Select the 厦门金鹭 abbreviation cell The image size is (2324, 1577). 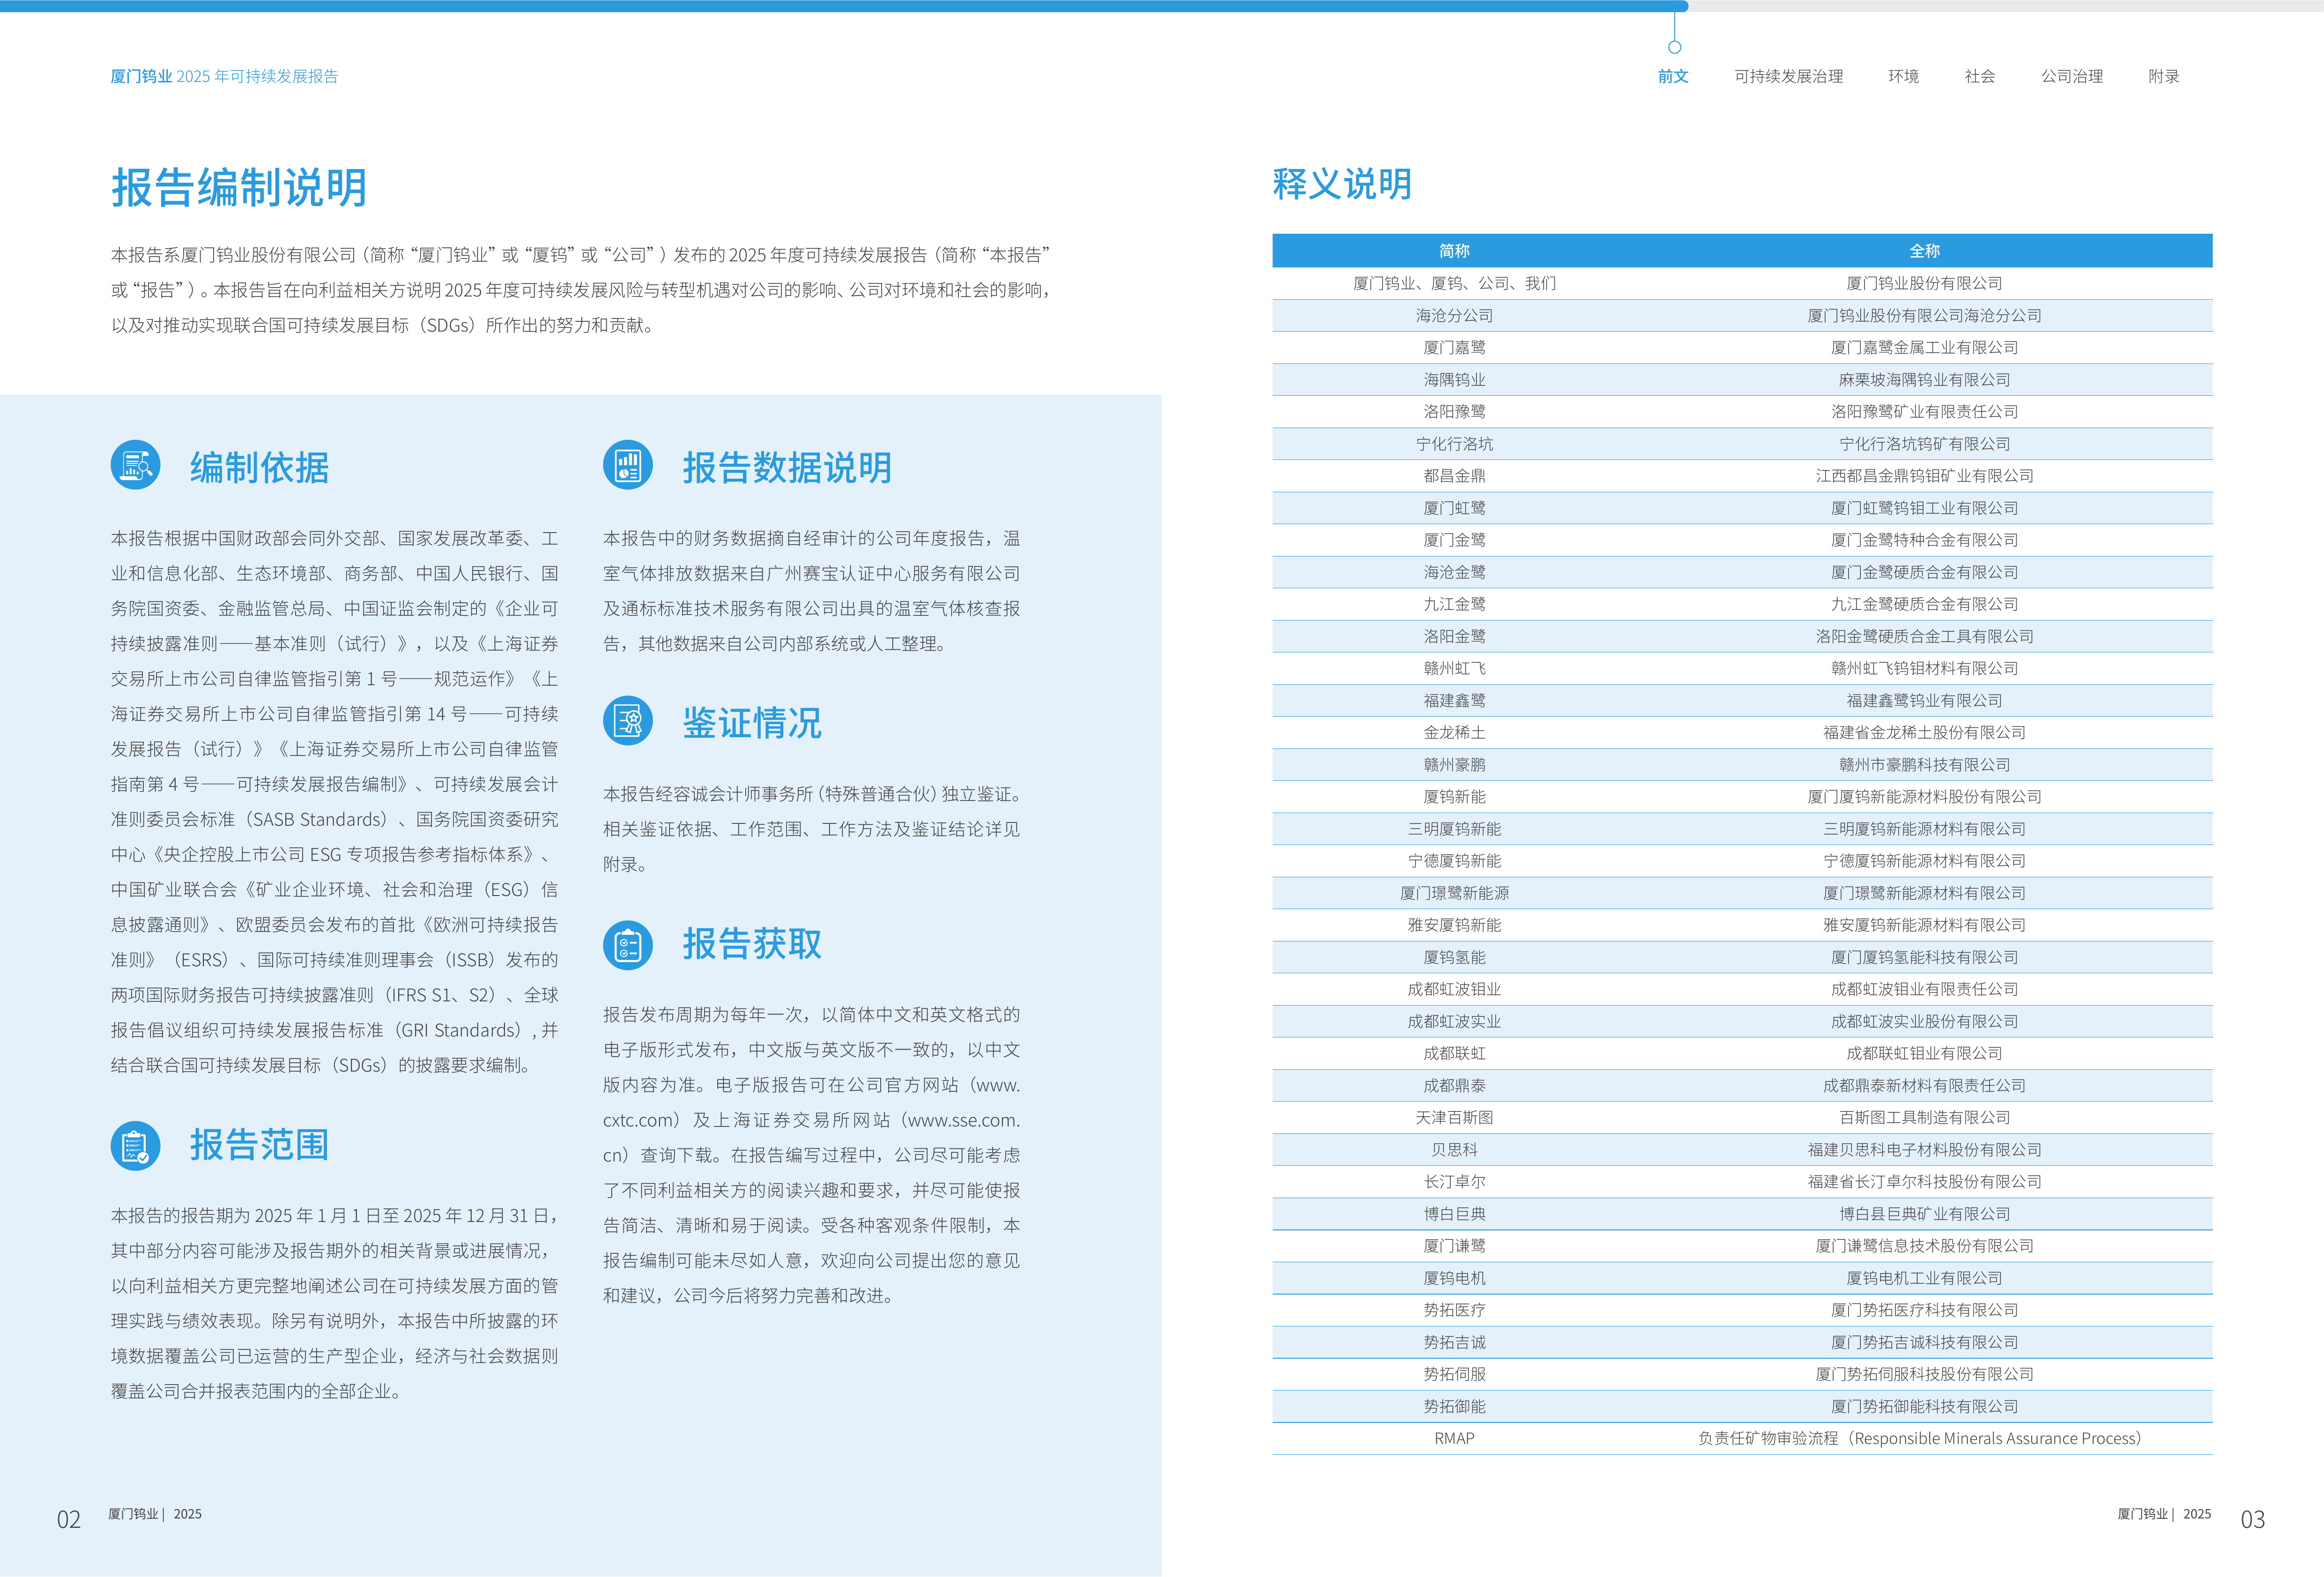(1454, 540)
